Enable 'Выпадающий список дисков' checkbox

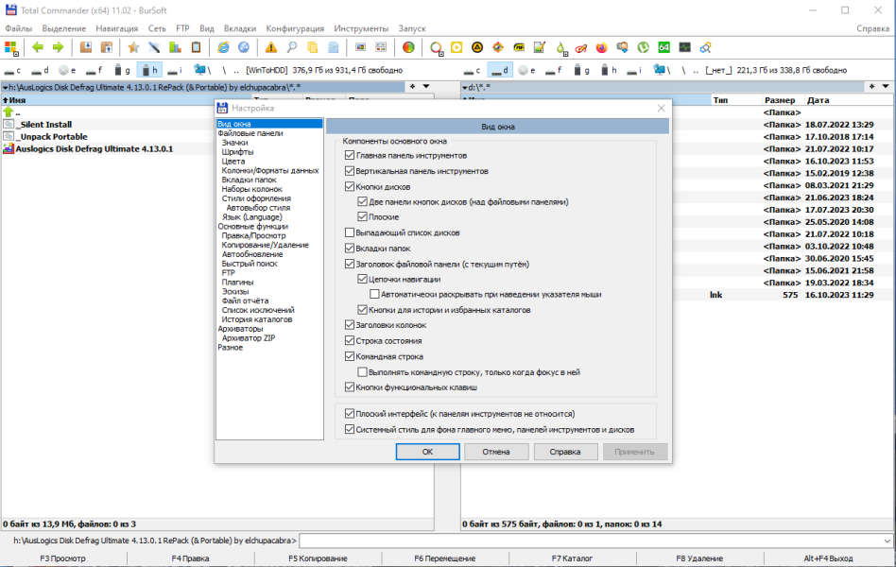click(350, 232)
